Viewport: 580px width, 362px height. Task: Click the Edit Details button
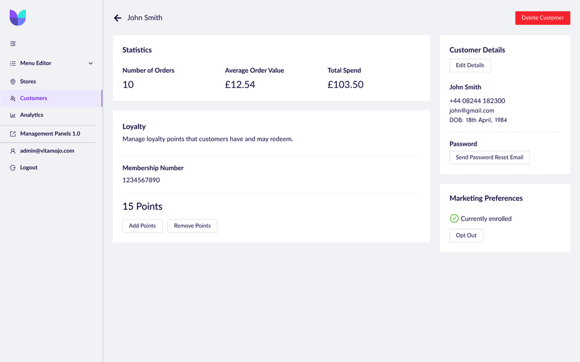click(470, 65)
